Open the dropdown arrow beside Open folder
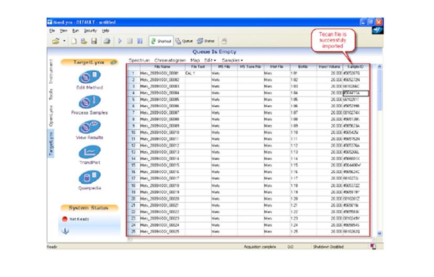This screenshot has width=434, height=277. [64, 41]
